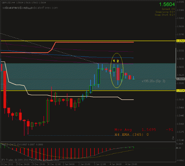The image size is (185, 166).
Task: Click the «195:20» (Sp: 3) timer text
Action: [154, 81]
